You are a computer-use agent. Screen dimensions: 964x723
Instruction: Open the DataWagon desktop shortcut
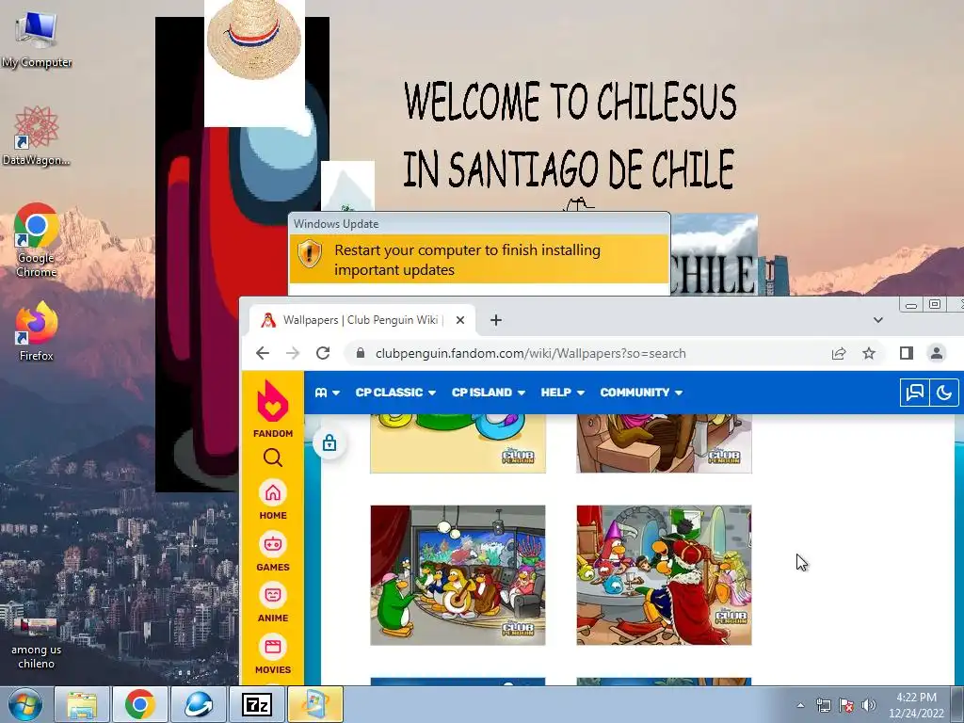pos(37,136)
